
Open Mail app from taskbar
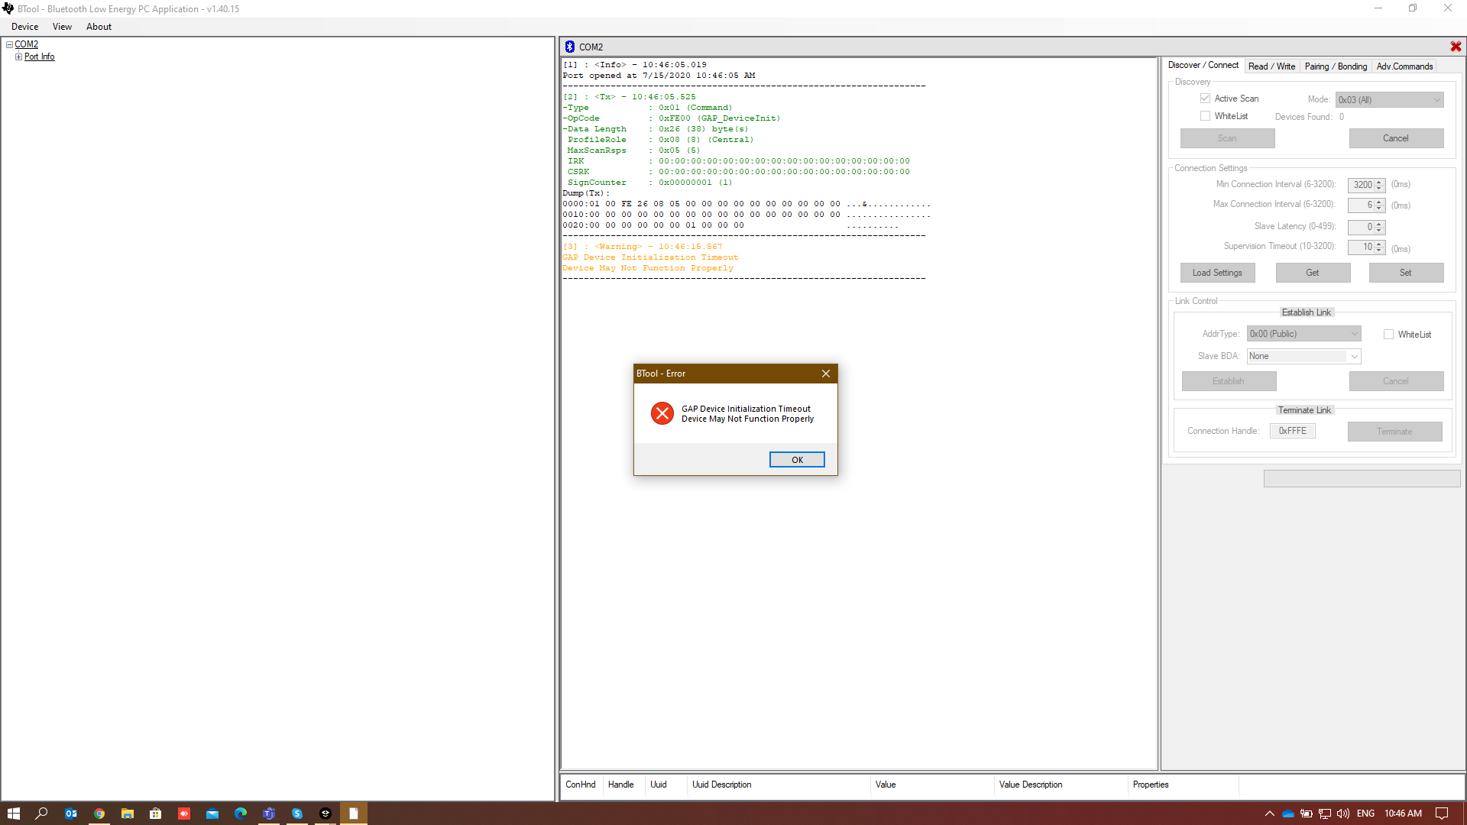pos(212,814)
